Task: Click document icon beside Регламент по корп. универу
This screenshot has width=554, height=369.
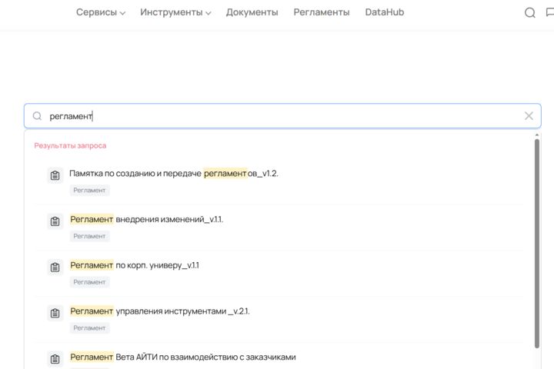Action: [x=55, y=268]
